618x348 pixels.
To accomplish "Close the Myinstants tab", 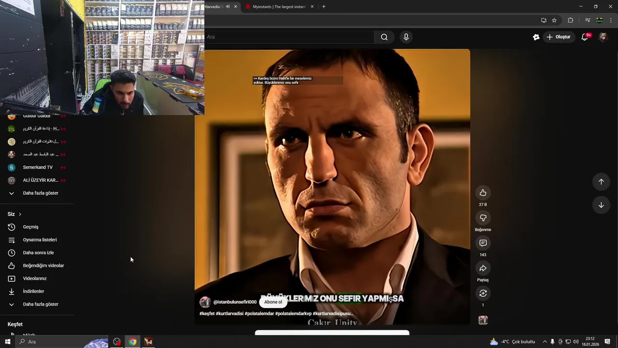I will 312,7.
